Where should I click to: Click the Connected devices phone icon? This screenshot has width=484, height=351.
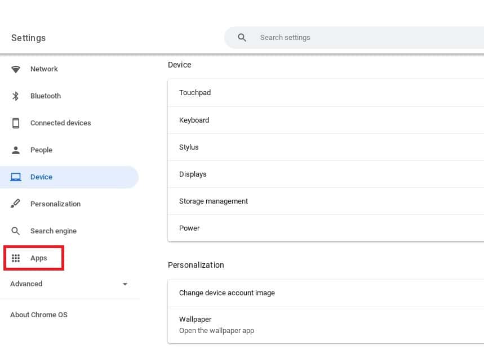pos(16,123)
